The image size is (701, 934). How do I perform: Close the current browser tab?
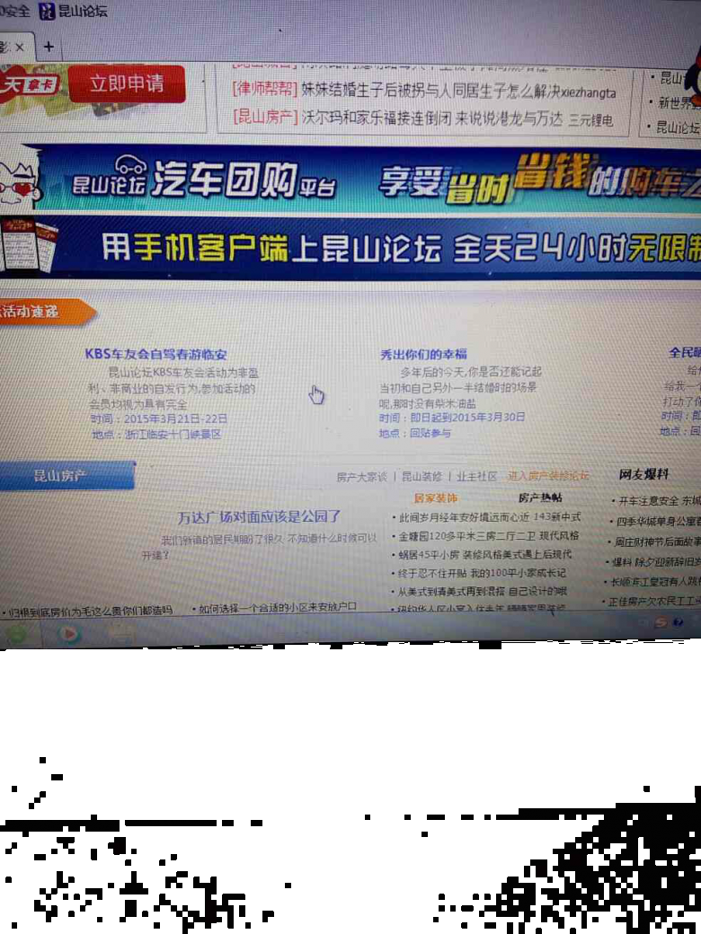point(20,47)
